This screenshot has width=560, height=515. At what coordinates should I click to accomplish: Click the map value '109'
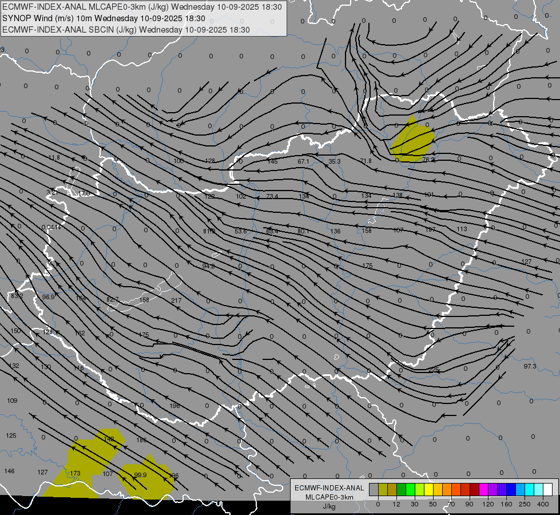point(12,401)
